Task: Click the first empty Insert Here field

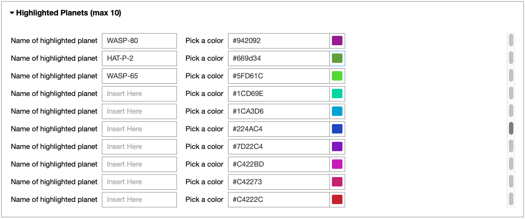Action: (139, 94)
